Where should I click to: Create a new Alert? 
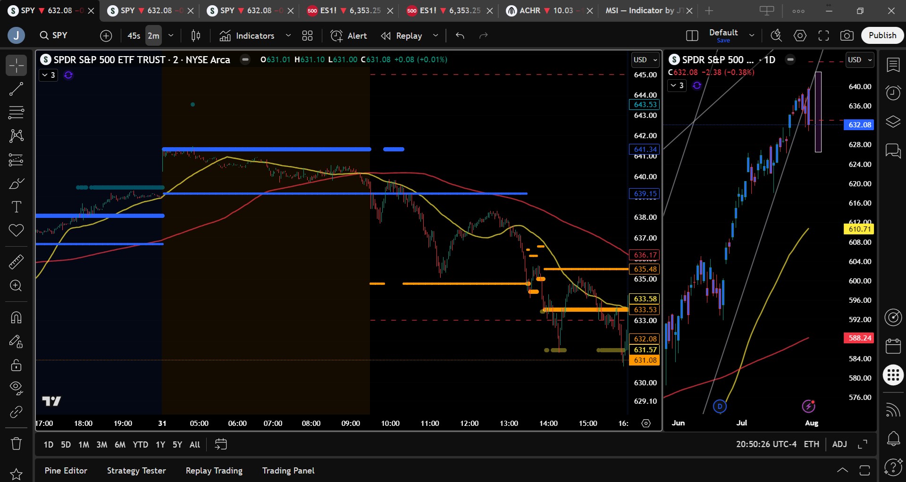[349, 35]
